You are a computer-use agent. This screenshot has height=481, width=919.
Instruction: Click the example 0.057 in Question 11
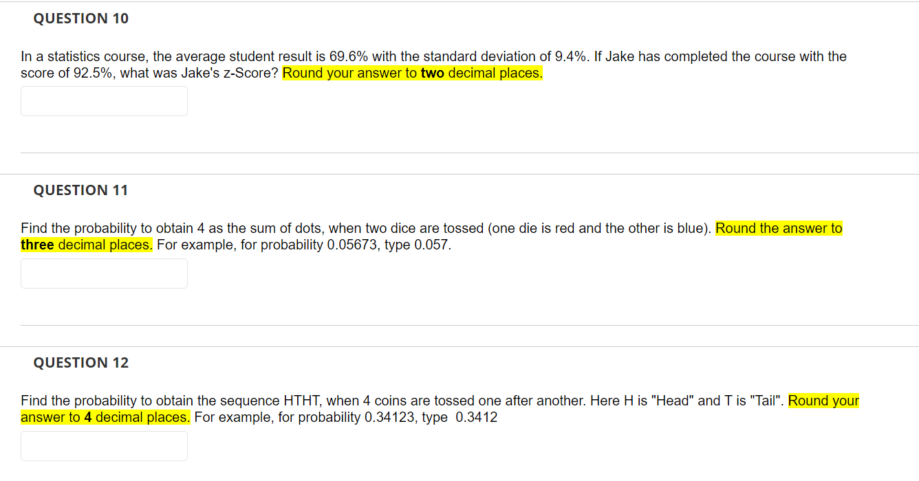[432, 245]
